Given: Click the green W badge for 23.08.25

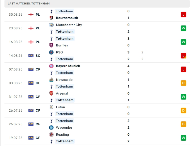Looking at the screenshot, I should click(183, 28).
